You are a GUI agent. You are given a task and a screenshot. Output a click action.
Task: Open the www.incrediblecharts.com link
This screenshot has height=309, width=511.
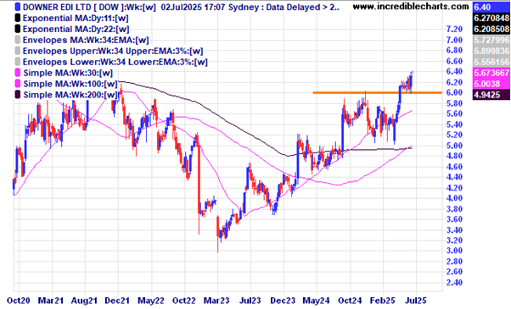(x=411, y=7)
